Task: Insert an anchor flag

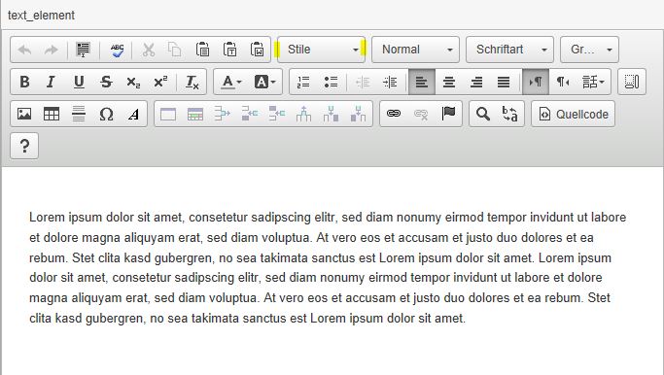Action: [448, 114]
